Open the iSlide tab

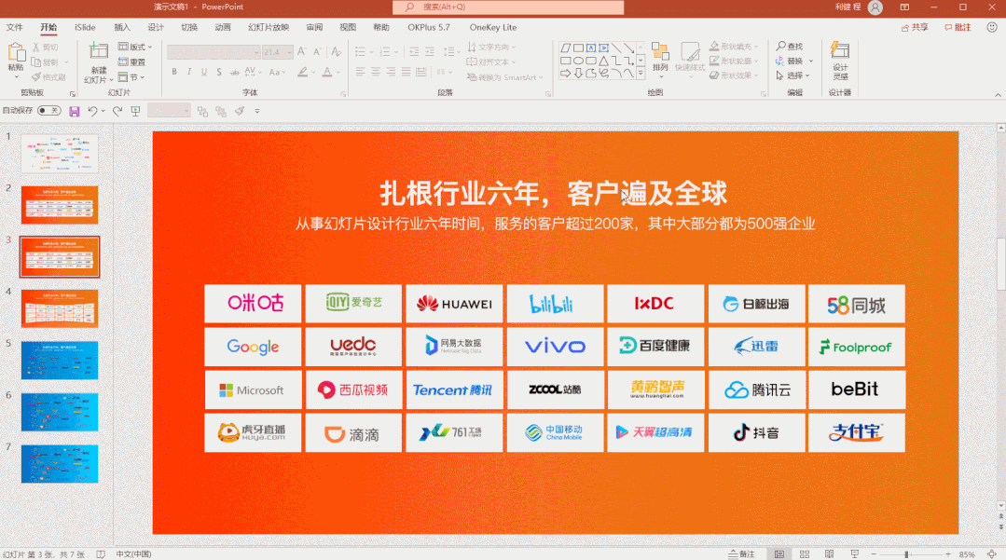(x=85, y=28)
